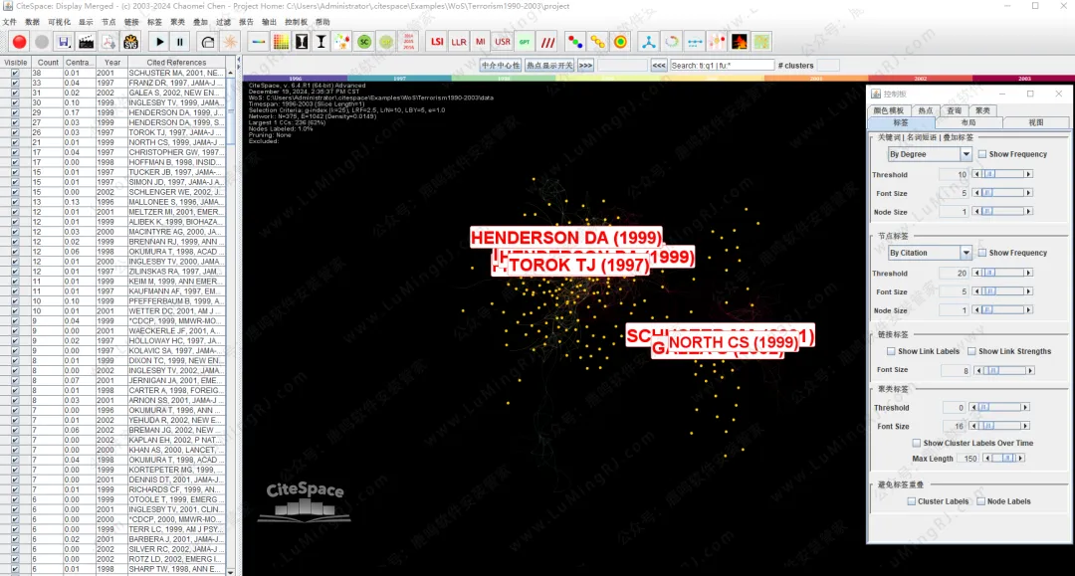Switch to the 布局 tab

[x=967, y=122]
